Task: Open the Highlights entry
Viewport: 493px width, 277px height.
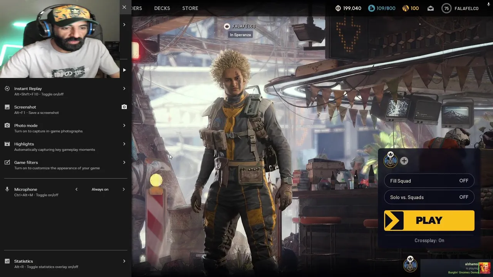Action: pyautogui.click(x=65, y=147)
